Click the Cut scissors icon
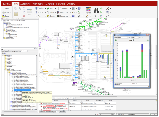 (20, 9)
